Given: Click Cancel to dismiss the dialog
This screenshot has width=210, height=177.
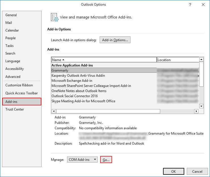Looking at the screenshot, I should coord(197,171).
